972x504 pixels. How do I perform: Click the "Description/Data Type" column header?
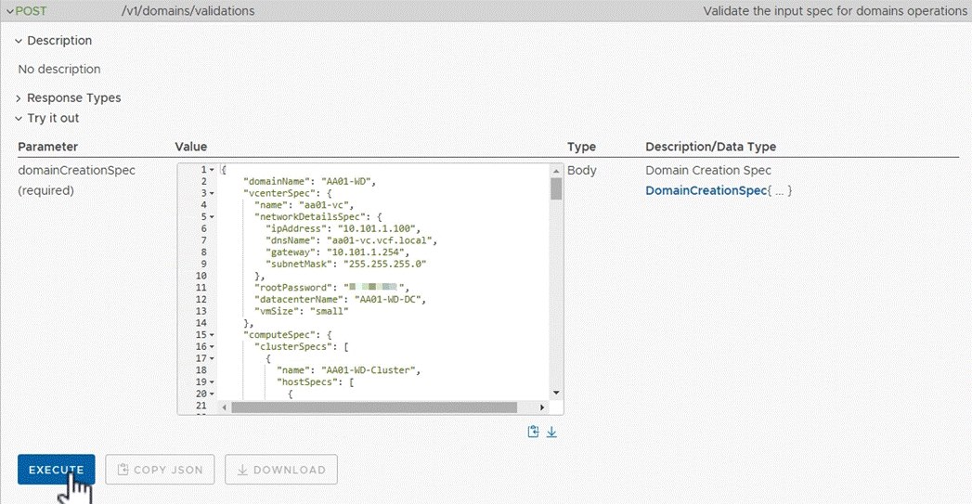[x=710, y=147]
